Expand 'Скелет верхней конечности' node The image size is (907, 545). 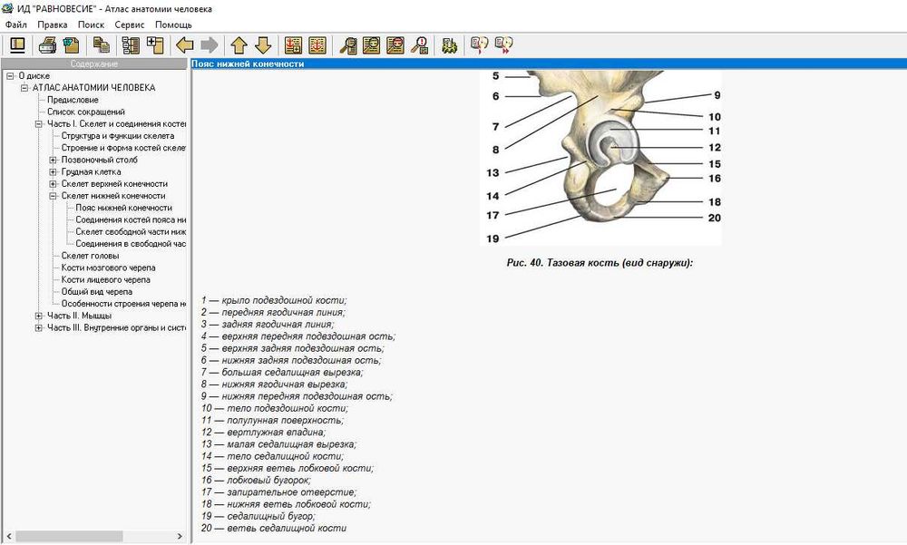pos(54,184)
